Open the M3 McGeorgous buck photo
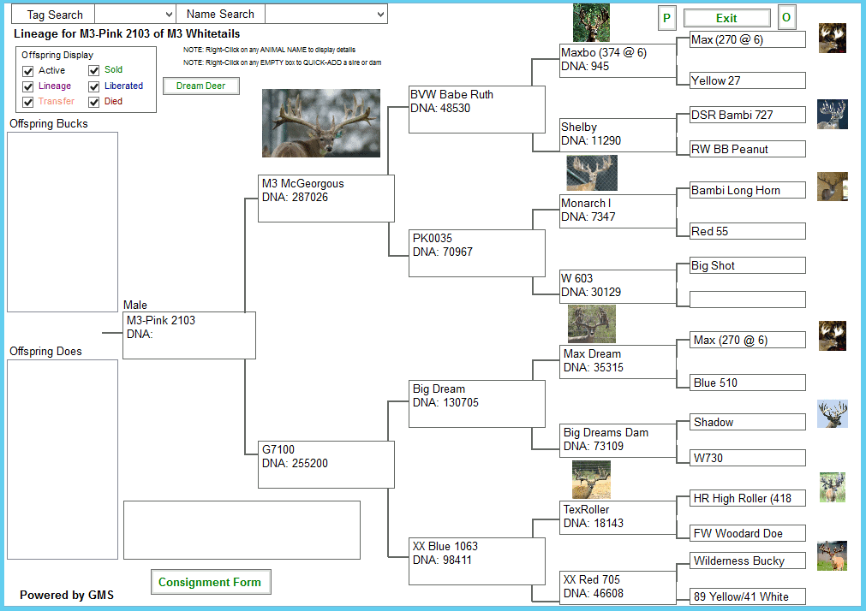 point(320,123)
